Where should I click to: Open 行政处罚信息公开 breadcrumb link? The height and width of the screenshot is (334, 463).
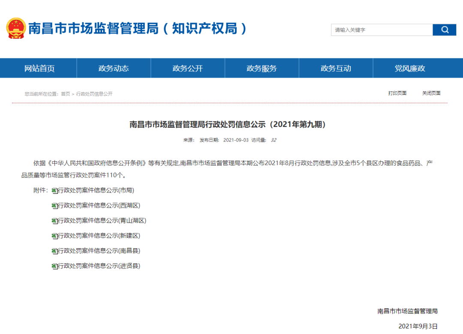(x=94, y=94)
